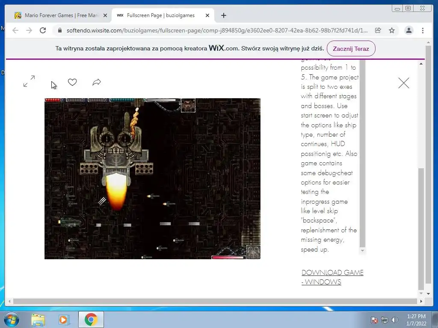Open the network status tray icon
This screenshot has width=438, height=328.
[x=385, y=320]
